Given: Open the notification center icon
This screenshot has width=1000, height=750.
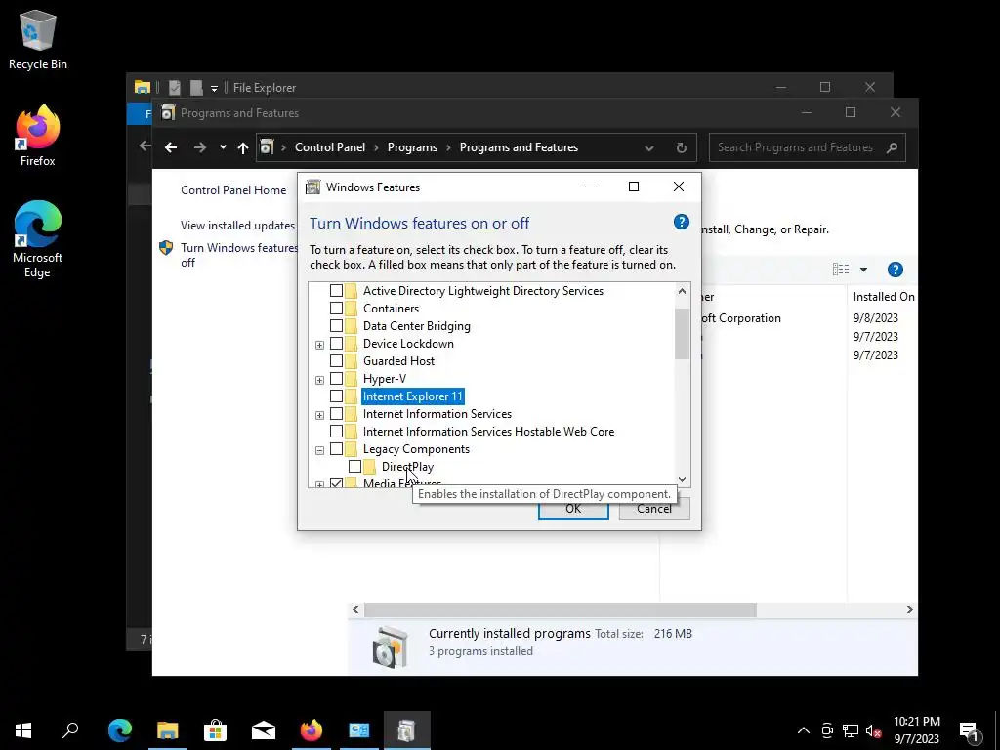Looking at the screenshot, I should tap(970, 730).
